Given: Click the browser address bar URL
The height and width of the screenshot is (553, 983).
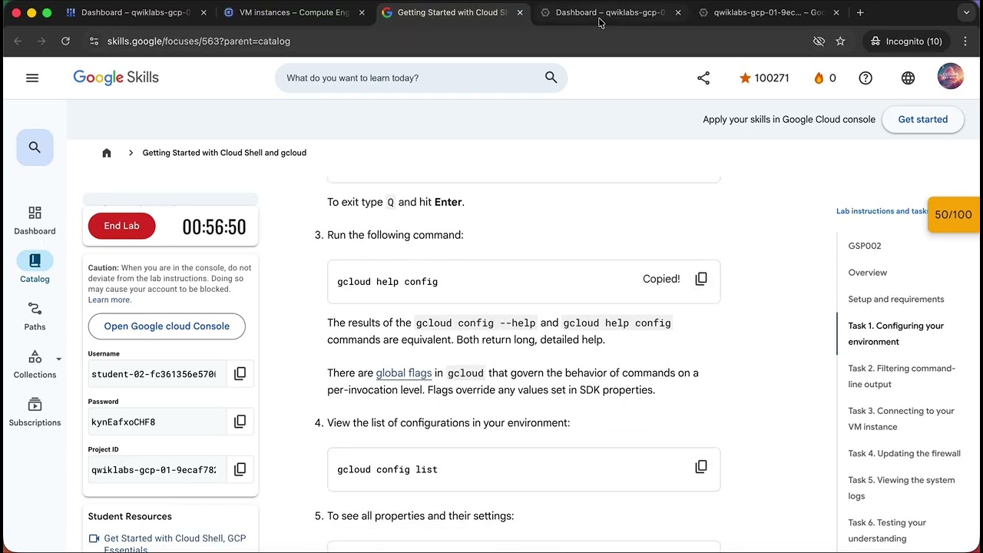Looking at the screenshot, I should pyautogui.click(x=198, y=41).
